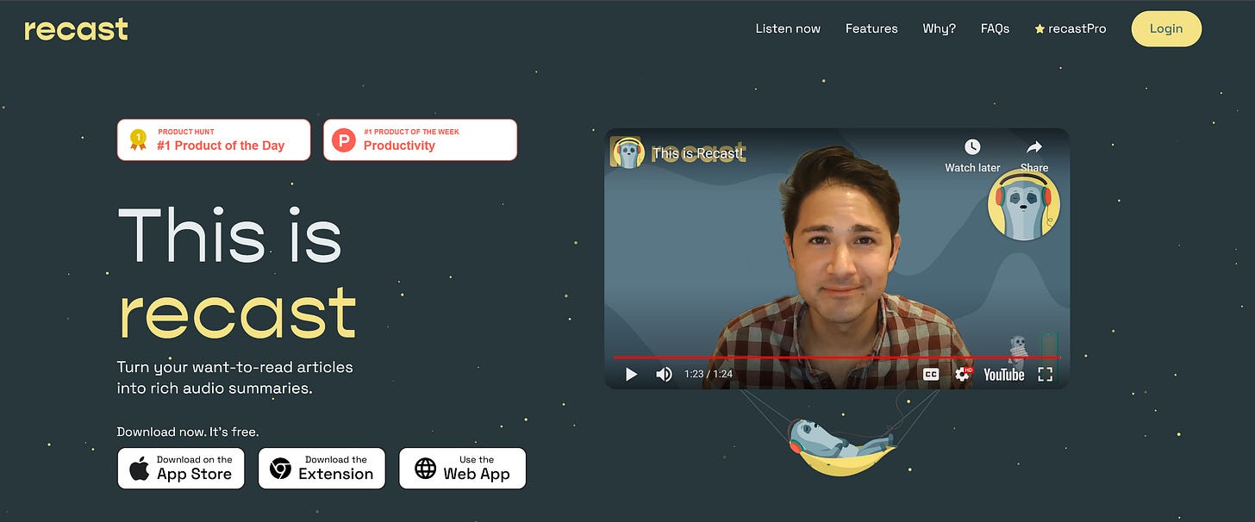This screenshot has width=1255, height=522.
Task: Play the This is Recast video
Action: click(x=631, y=374)
